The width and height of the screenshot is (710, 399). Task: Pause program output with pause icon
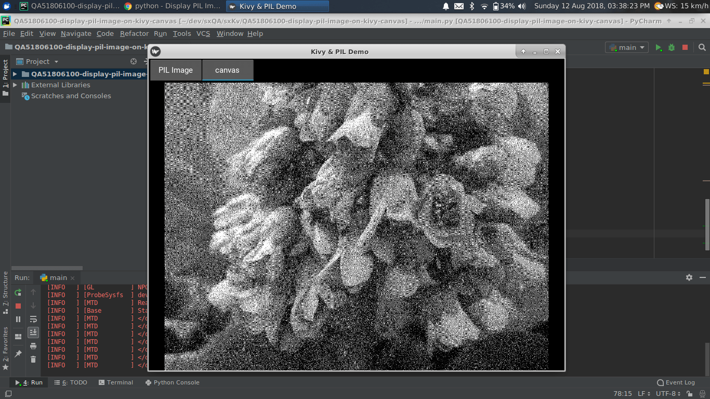(17, 319)
